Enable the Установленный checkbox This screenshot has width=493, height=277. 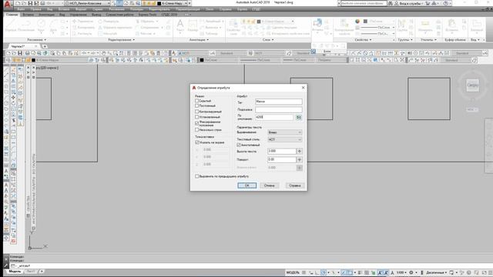(197, 117)
